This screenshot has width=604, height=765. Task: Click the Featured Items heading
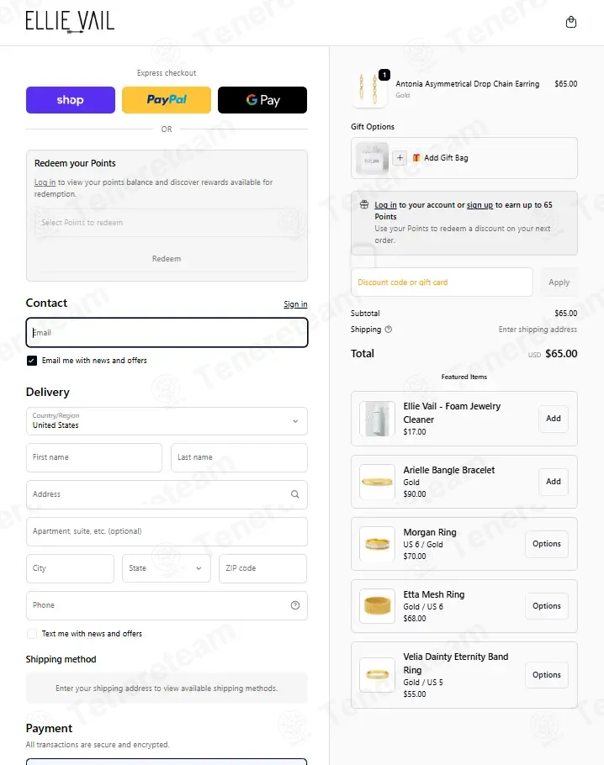[x=464, y=377]
